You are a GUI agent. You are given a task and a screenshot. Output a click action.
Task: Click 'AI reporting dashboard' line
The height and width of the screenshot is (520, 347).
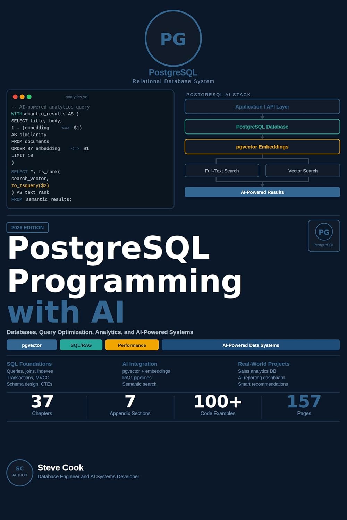[x=261, y=378]
